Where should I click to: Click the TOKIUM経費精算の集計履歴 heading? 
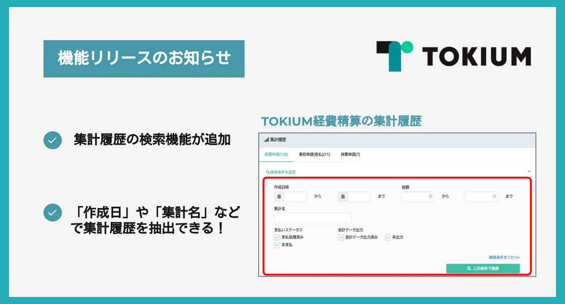pyautogui.click(x=341, y=121)
